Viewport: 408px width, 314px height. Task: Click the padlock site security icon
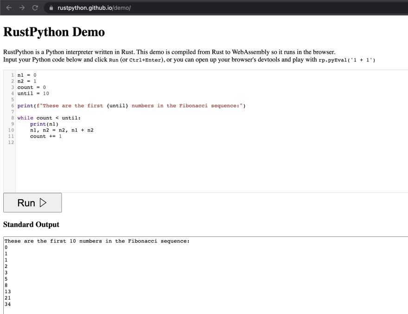pos(51,8)
